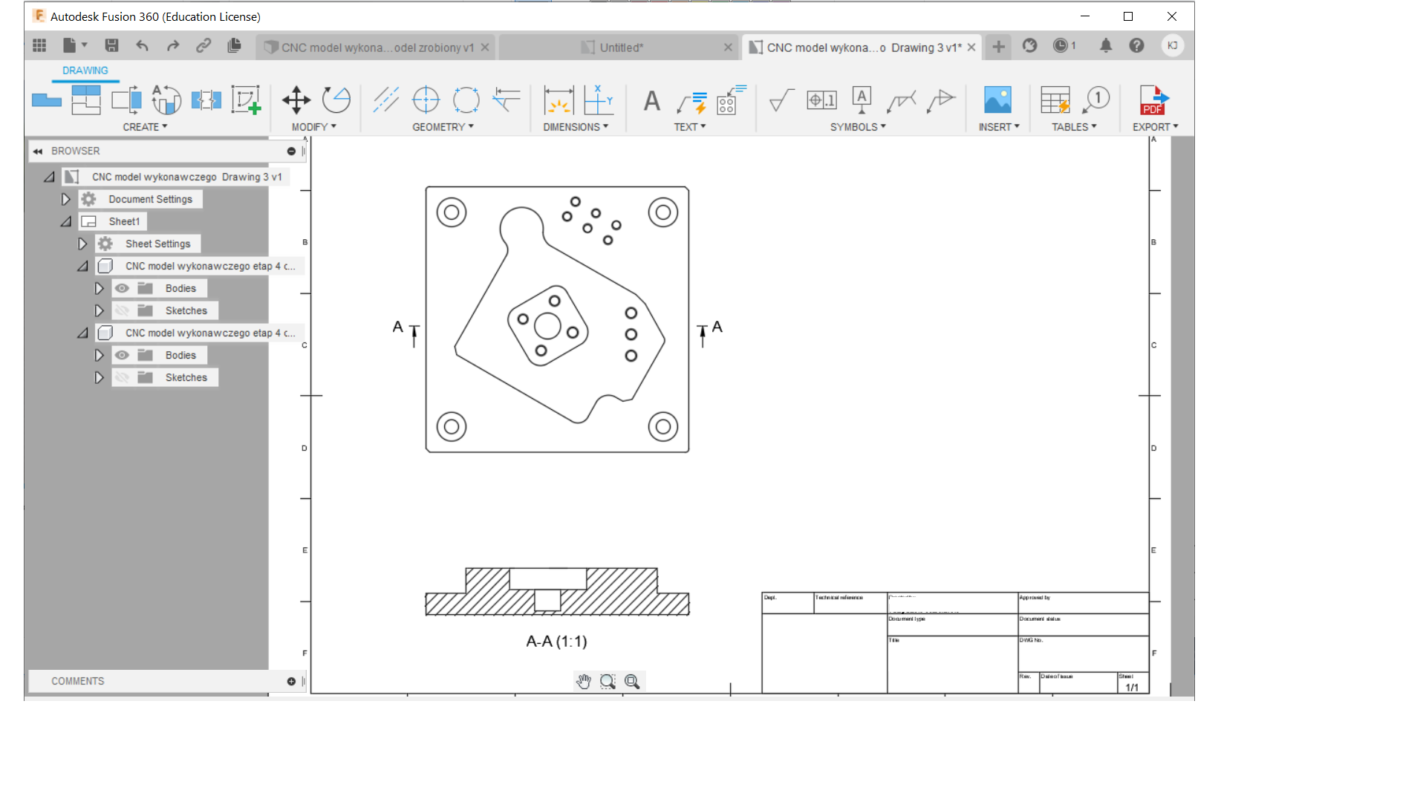Expand the COMMENTS panel
The image size is (1426, 802).
tap(291, 681)
